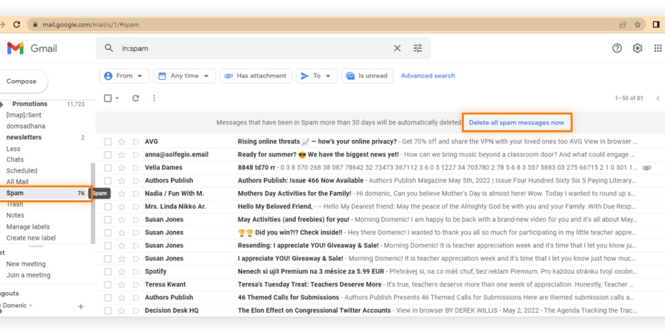Tick checkbox for Velia Dames email
The width and height of the screenshot is (665, 332).
pyautogui.click(x=108, y=168)
